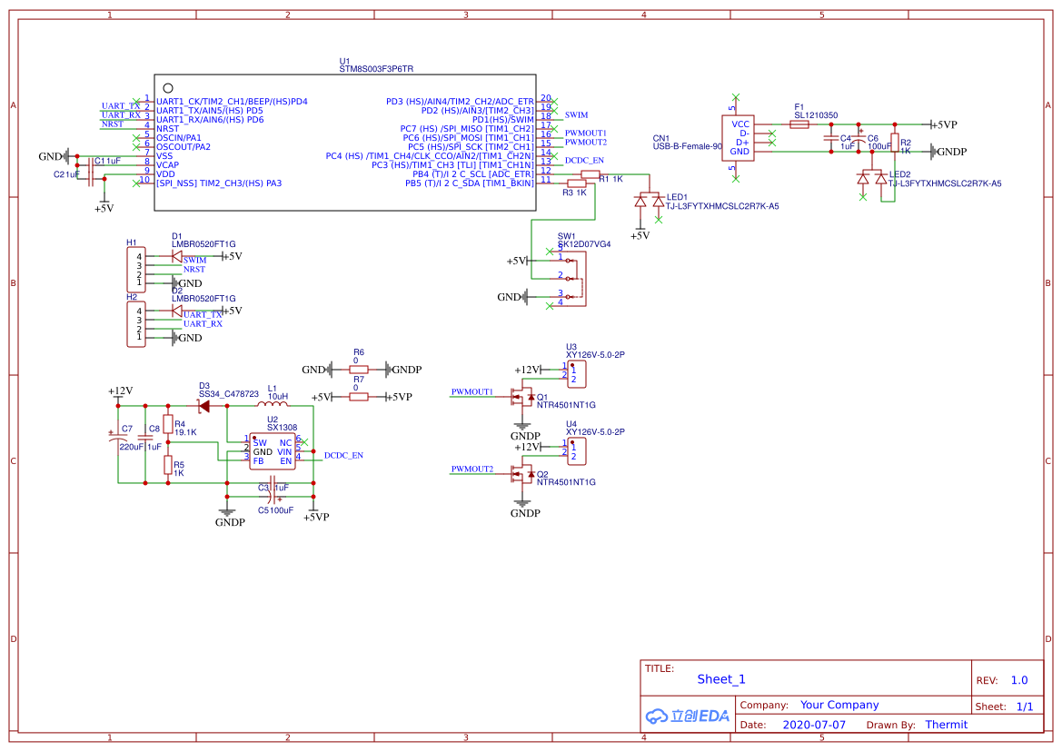Viewport: 1062px width, 751px height.
Task: Click the H1 header connector symbol
Action: (136, 270)
